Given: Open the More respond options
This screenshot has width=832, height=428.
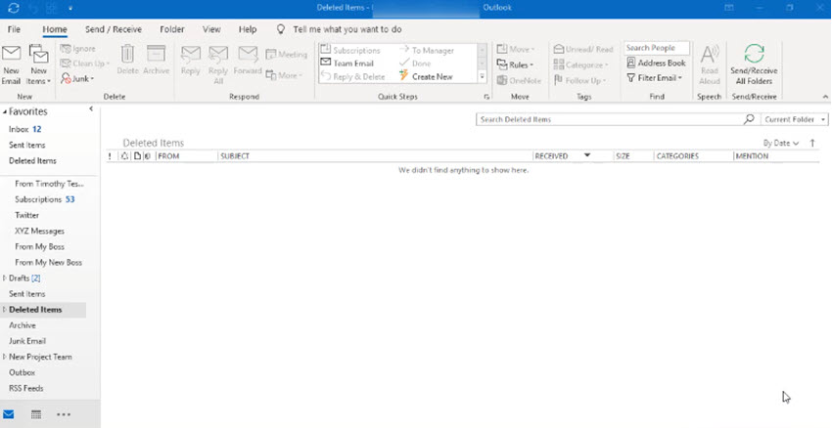Looking at the screenshot, I should (x=284, y=75).
